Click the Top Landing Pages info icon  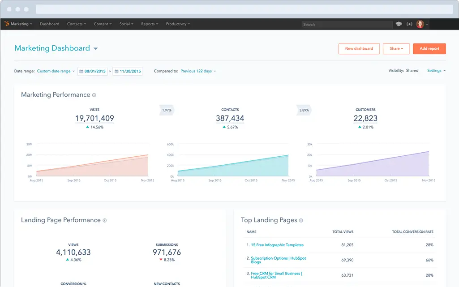(x=301, y=220)
